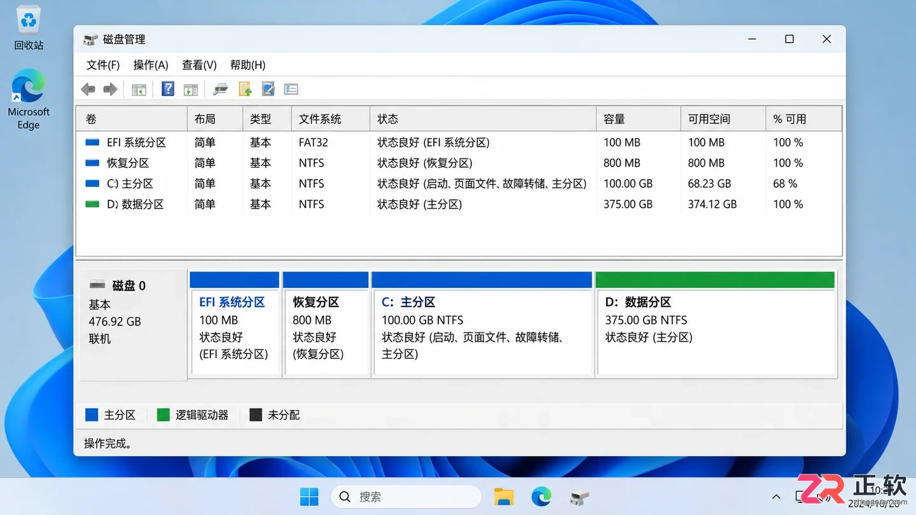Click the list settings icon in the toolbar
This screenshot has width=916, height=515.
point(291,90)
